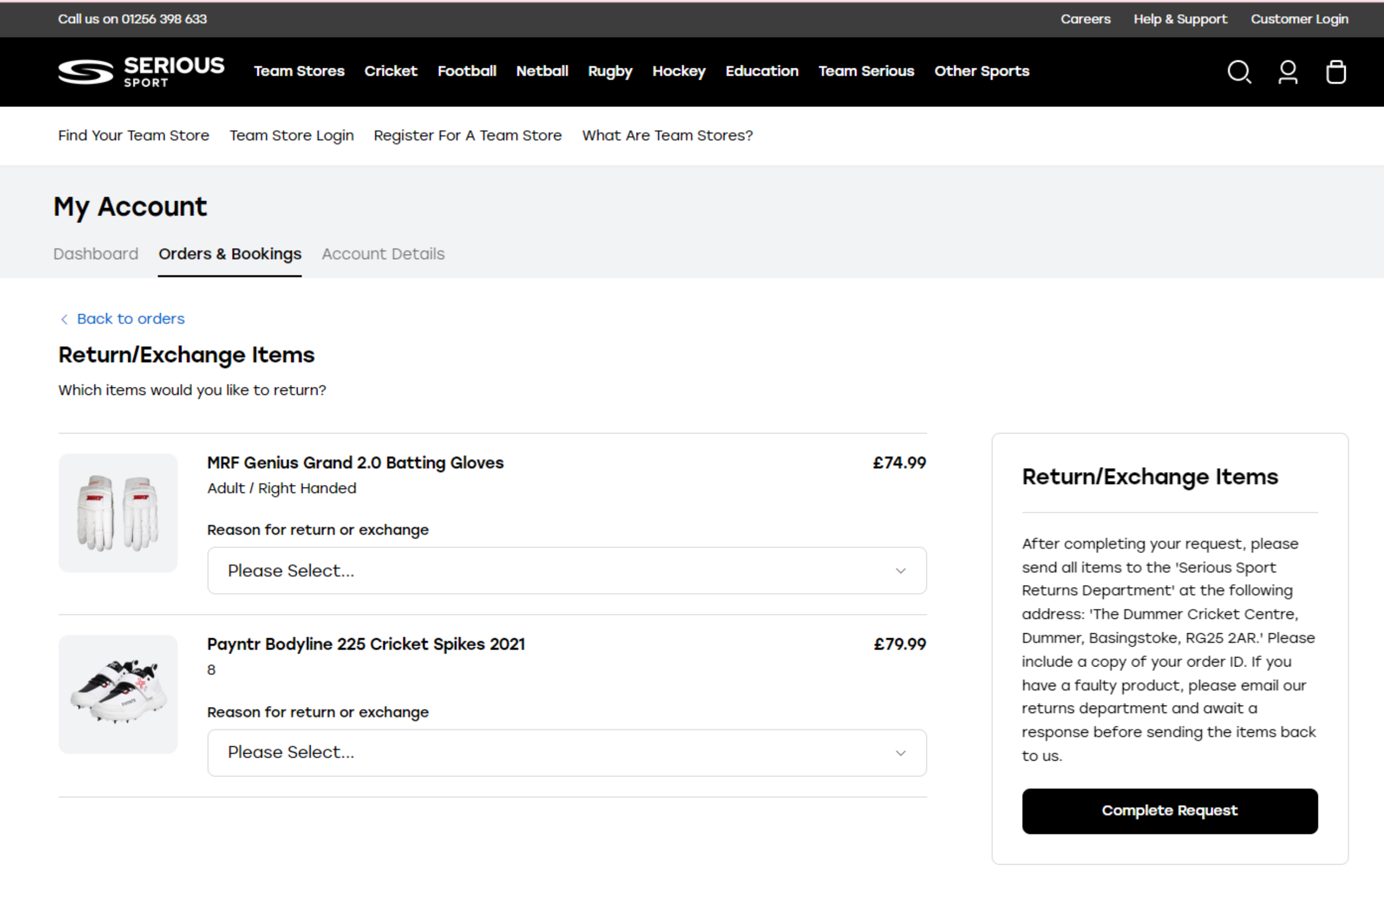1384x921 pixels.
Task: Open the shopping bag icon
Action: point(1336,71)
